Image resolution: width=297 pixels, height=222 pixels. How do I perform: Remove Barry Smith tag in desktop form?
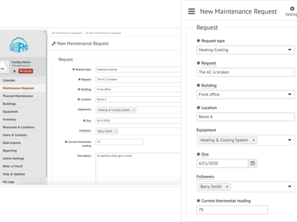coord(116,131)
